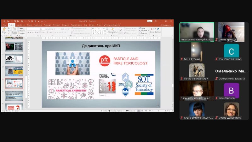Image resolution: width=252 pixels, height=142 pixels.
Task: Click the Slide Sorter view icon
Action: 142,111
